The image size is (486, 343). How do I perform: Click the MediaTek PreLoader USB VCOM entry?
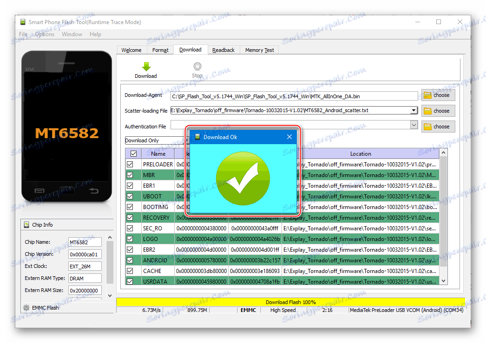(x=407, y=310)
